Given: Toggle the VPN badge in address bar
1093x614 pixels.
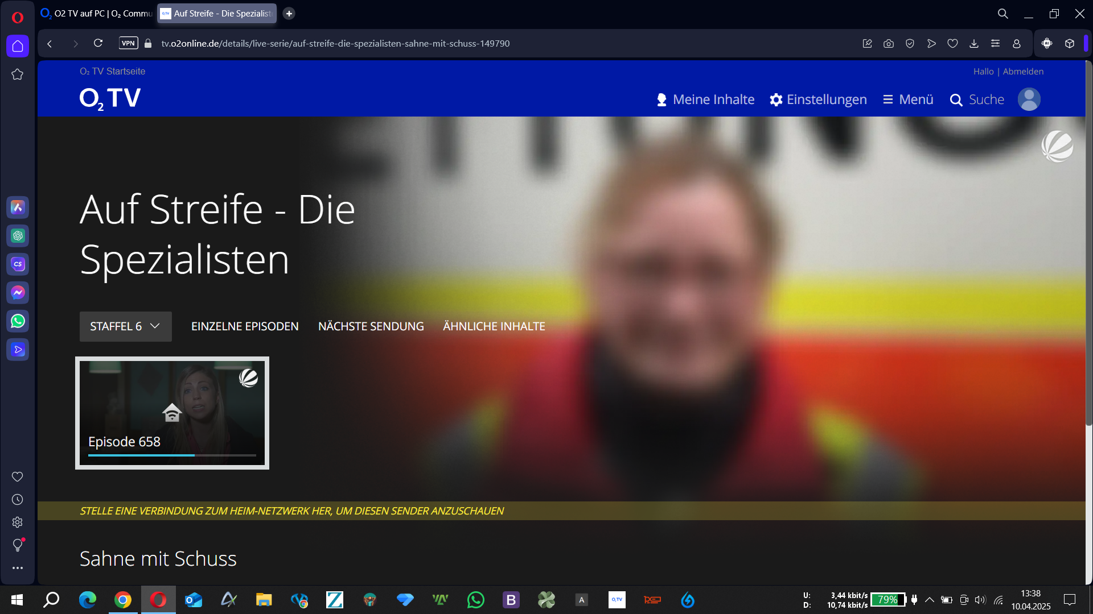Looking at the screenshot, I should [x=129, y=43].
